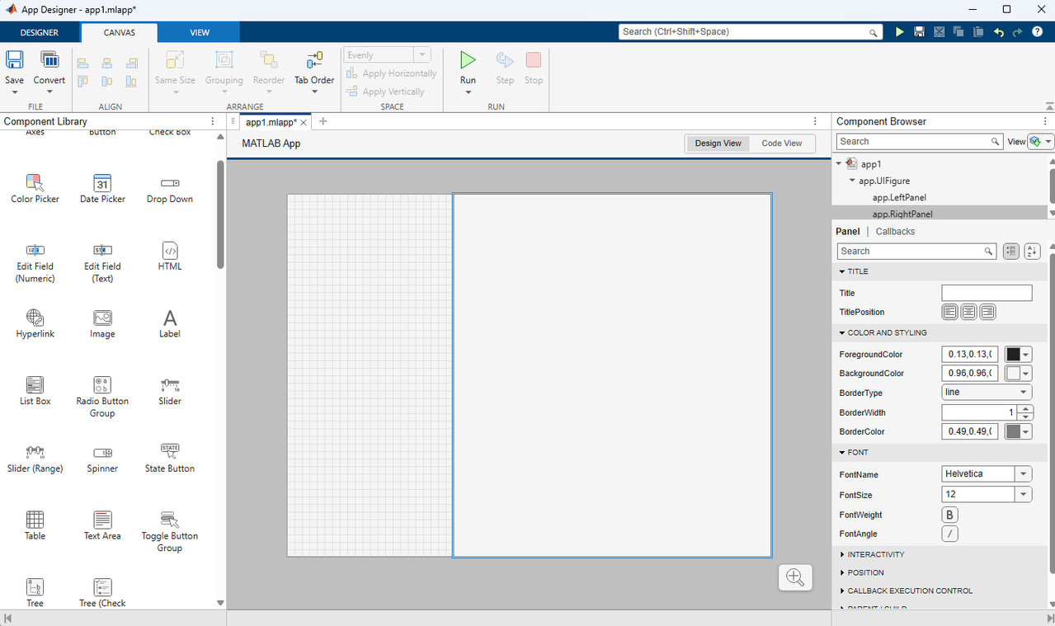Click the Save icon in the ribbon
Viewport: 1055px width, 626px height.
14,60
